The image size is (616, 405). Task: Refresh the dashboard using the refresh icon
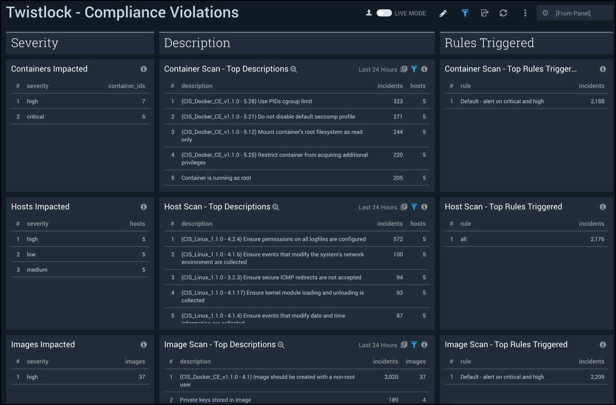pos(504,13)
